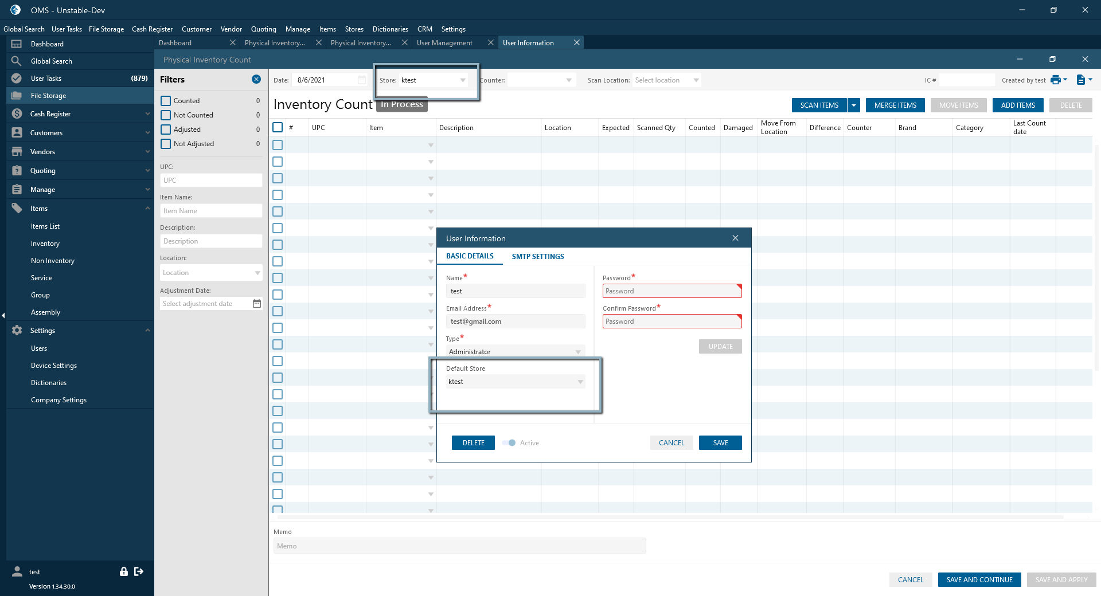Click the Customers person icon
This screenshot has width=1101, height=596.
click(x=17, y=133)
